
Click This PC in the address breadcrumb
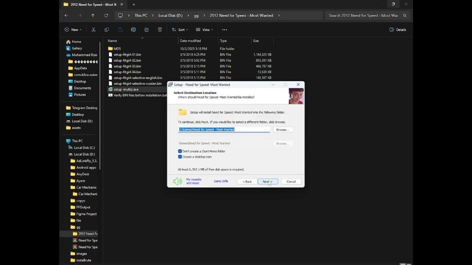(x=141, y=15)
